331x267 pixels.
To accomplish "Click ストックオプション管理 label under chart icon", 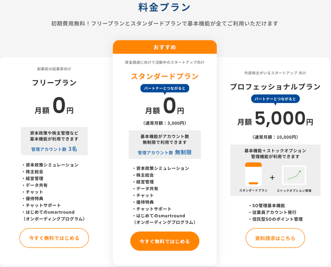I will tap(294, 191).
